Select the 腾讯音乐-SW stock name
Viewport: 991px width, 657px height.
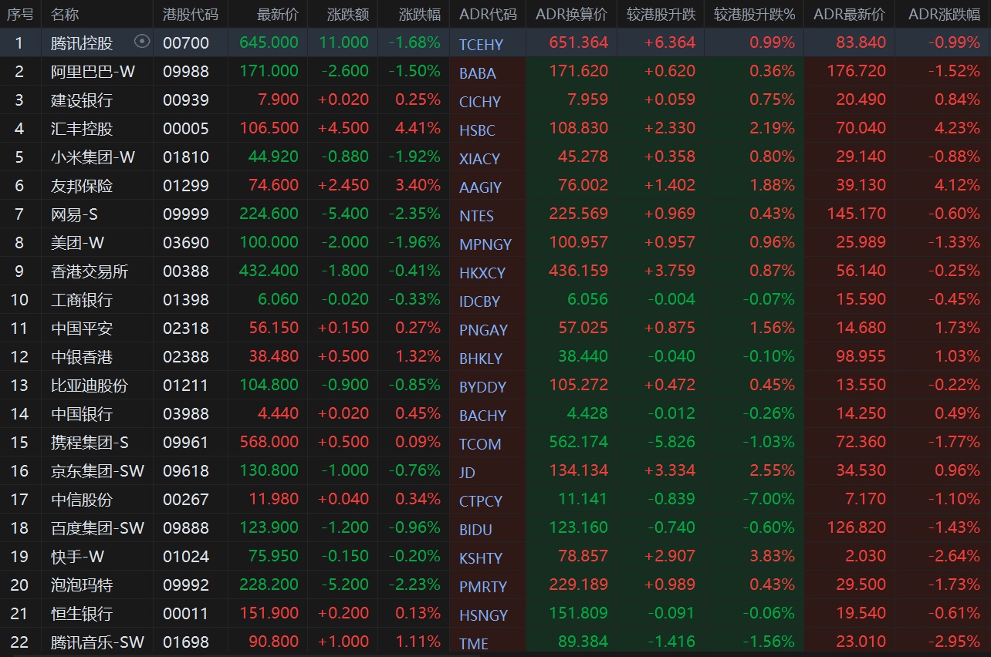pyautogui.click(x=97, y=642)
